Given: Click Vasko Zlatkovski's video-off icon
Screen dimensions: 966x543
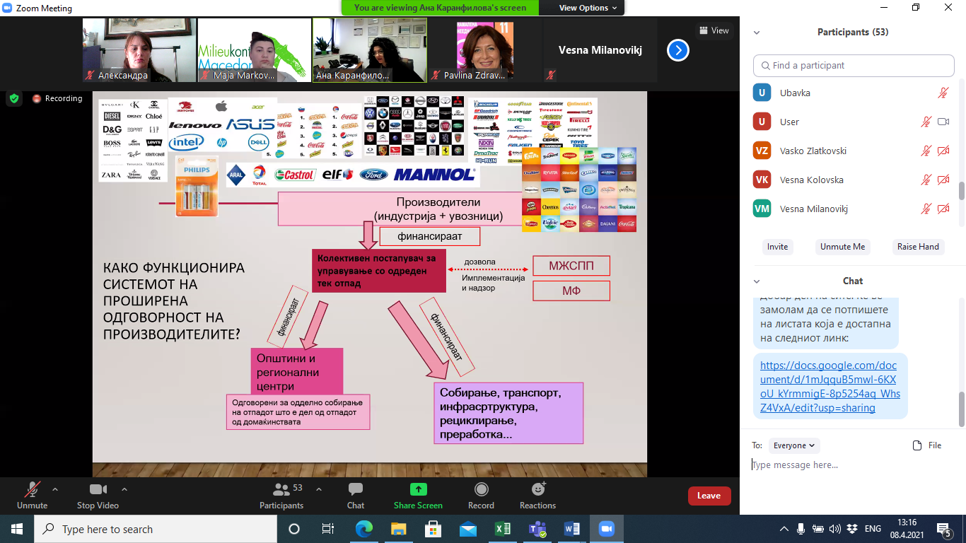Looking at the screenshot, I should (943, 151).
